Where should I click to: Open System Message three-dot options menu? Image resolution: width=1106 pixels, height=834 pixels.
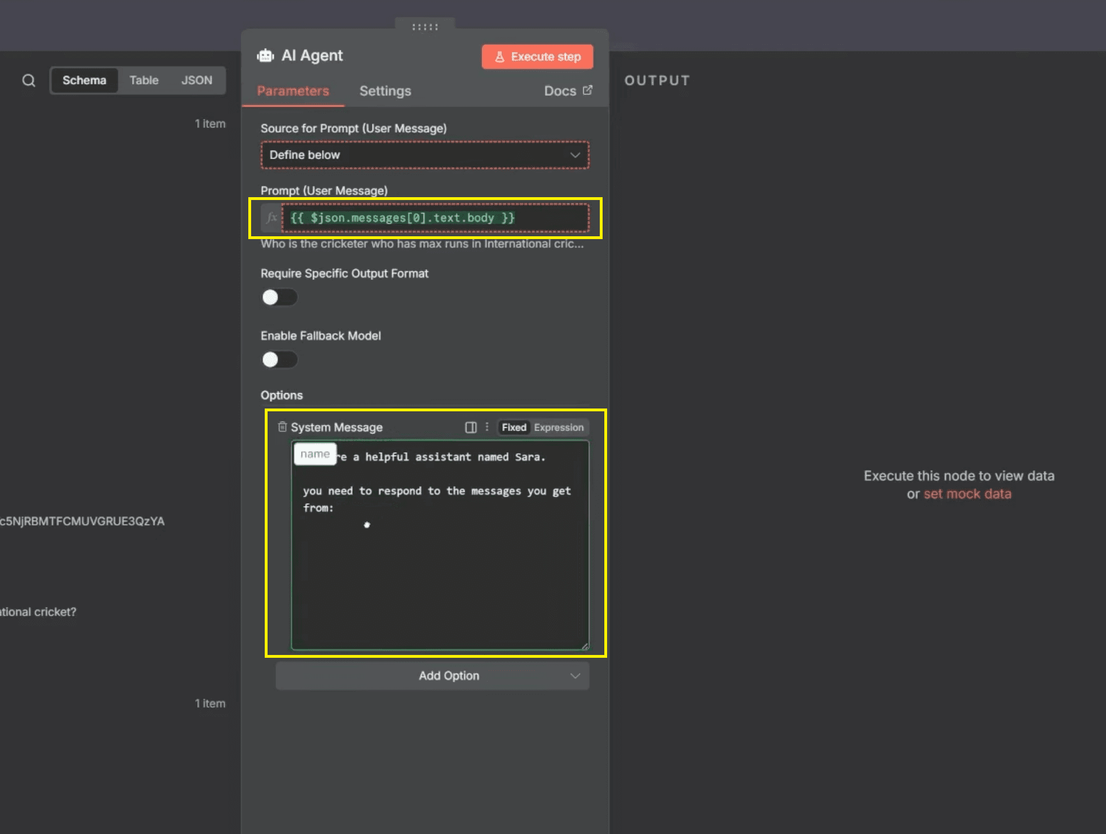pos(487,427)
